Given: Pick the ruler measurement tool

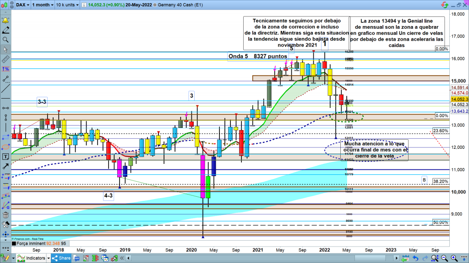Looking at the screenshot, I should (6, 59).
